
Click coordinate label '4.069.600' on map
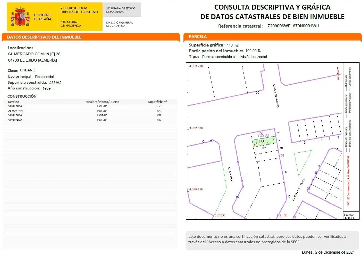tap(196, 189)
